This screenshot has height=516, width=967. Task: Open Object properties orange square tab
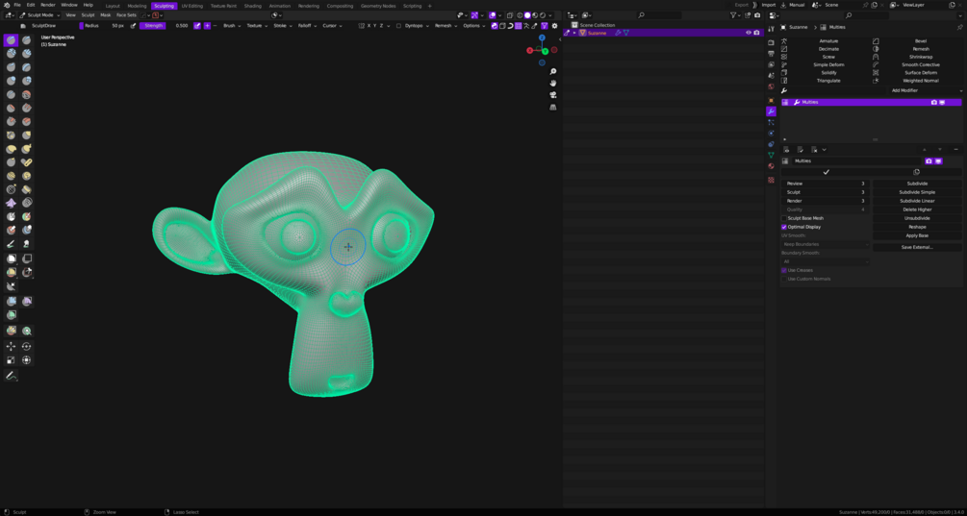pyautogui.click(x=771, y=100)
